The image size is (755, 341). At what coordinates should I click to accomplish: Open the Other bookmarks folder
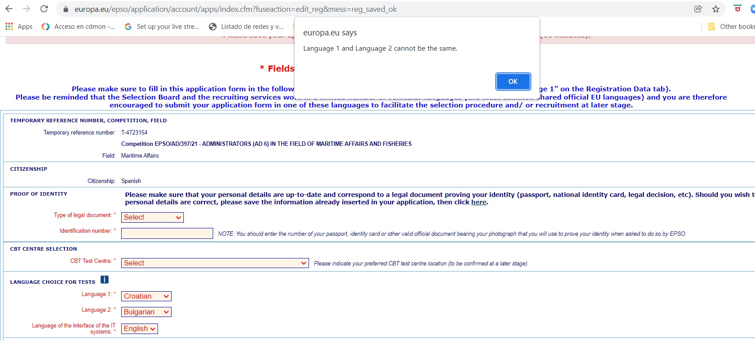pyautogui.click(x=731, y=27)
